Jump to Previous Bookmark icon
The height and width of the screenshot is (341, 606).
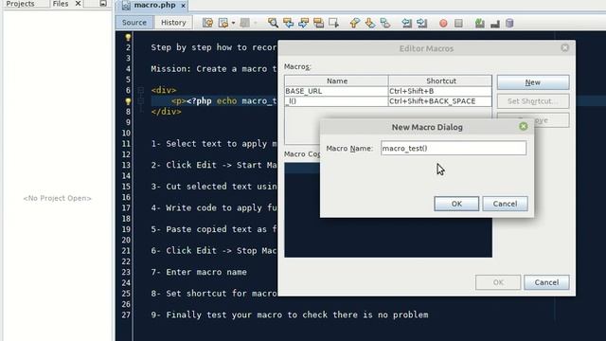point(354,23)
